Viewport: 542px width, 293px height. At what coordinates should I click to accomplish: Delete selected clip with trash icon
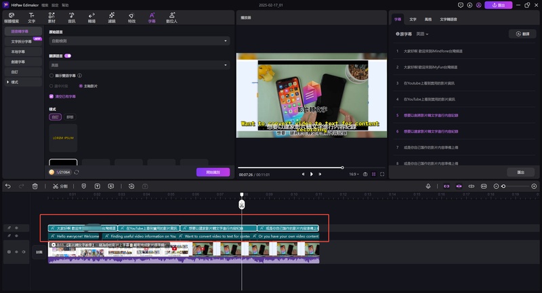(x=35, y=186)
